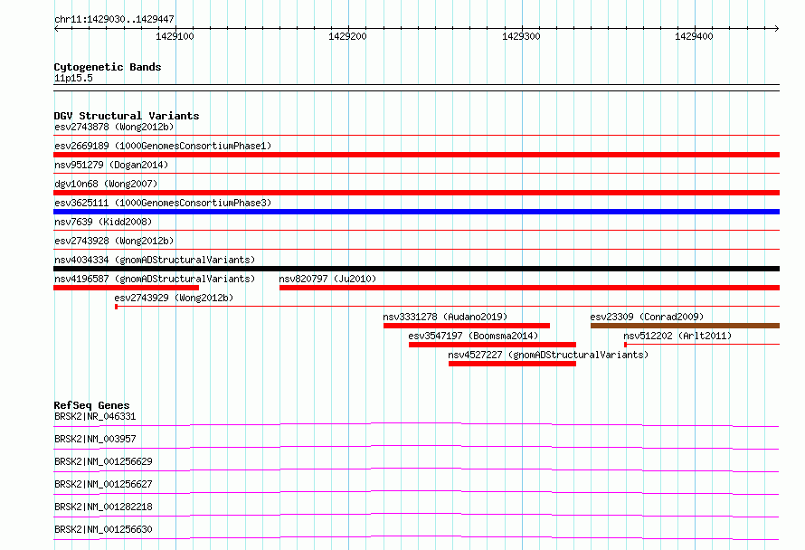Click the RefSeq Genes track heading

coord(91,405)
